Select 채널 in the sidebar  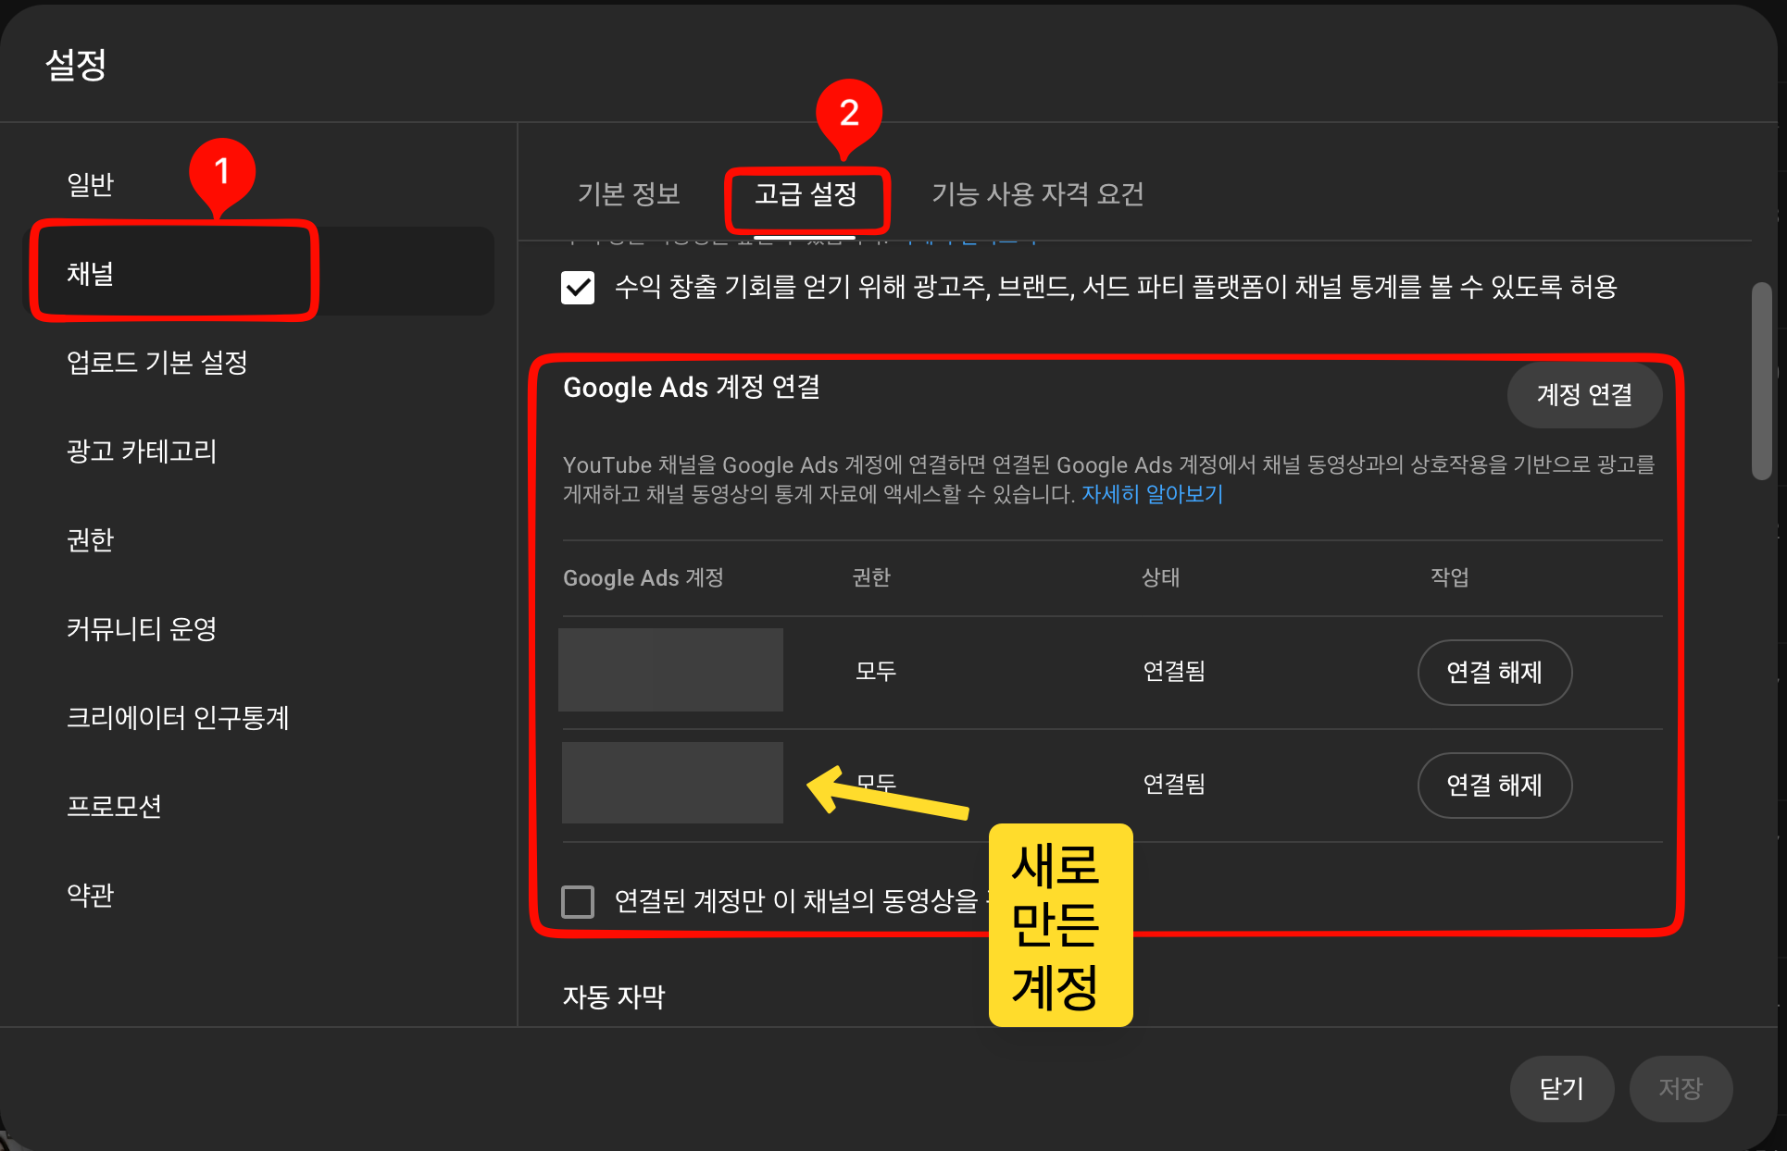[x=90, y=273]
